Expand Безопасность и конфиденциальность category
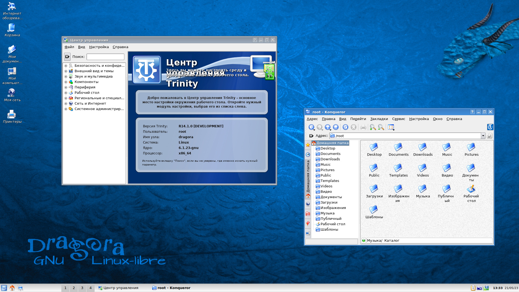This screenshot has height=292, width=519. pos(66,66)
